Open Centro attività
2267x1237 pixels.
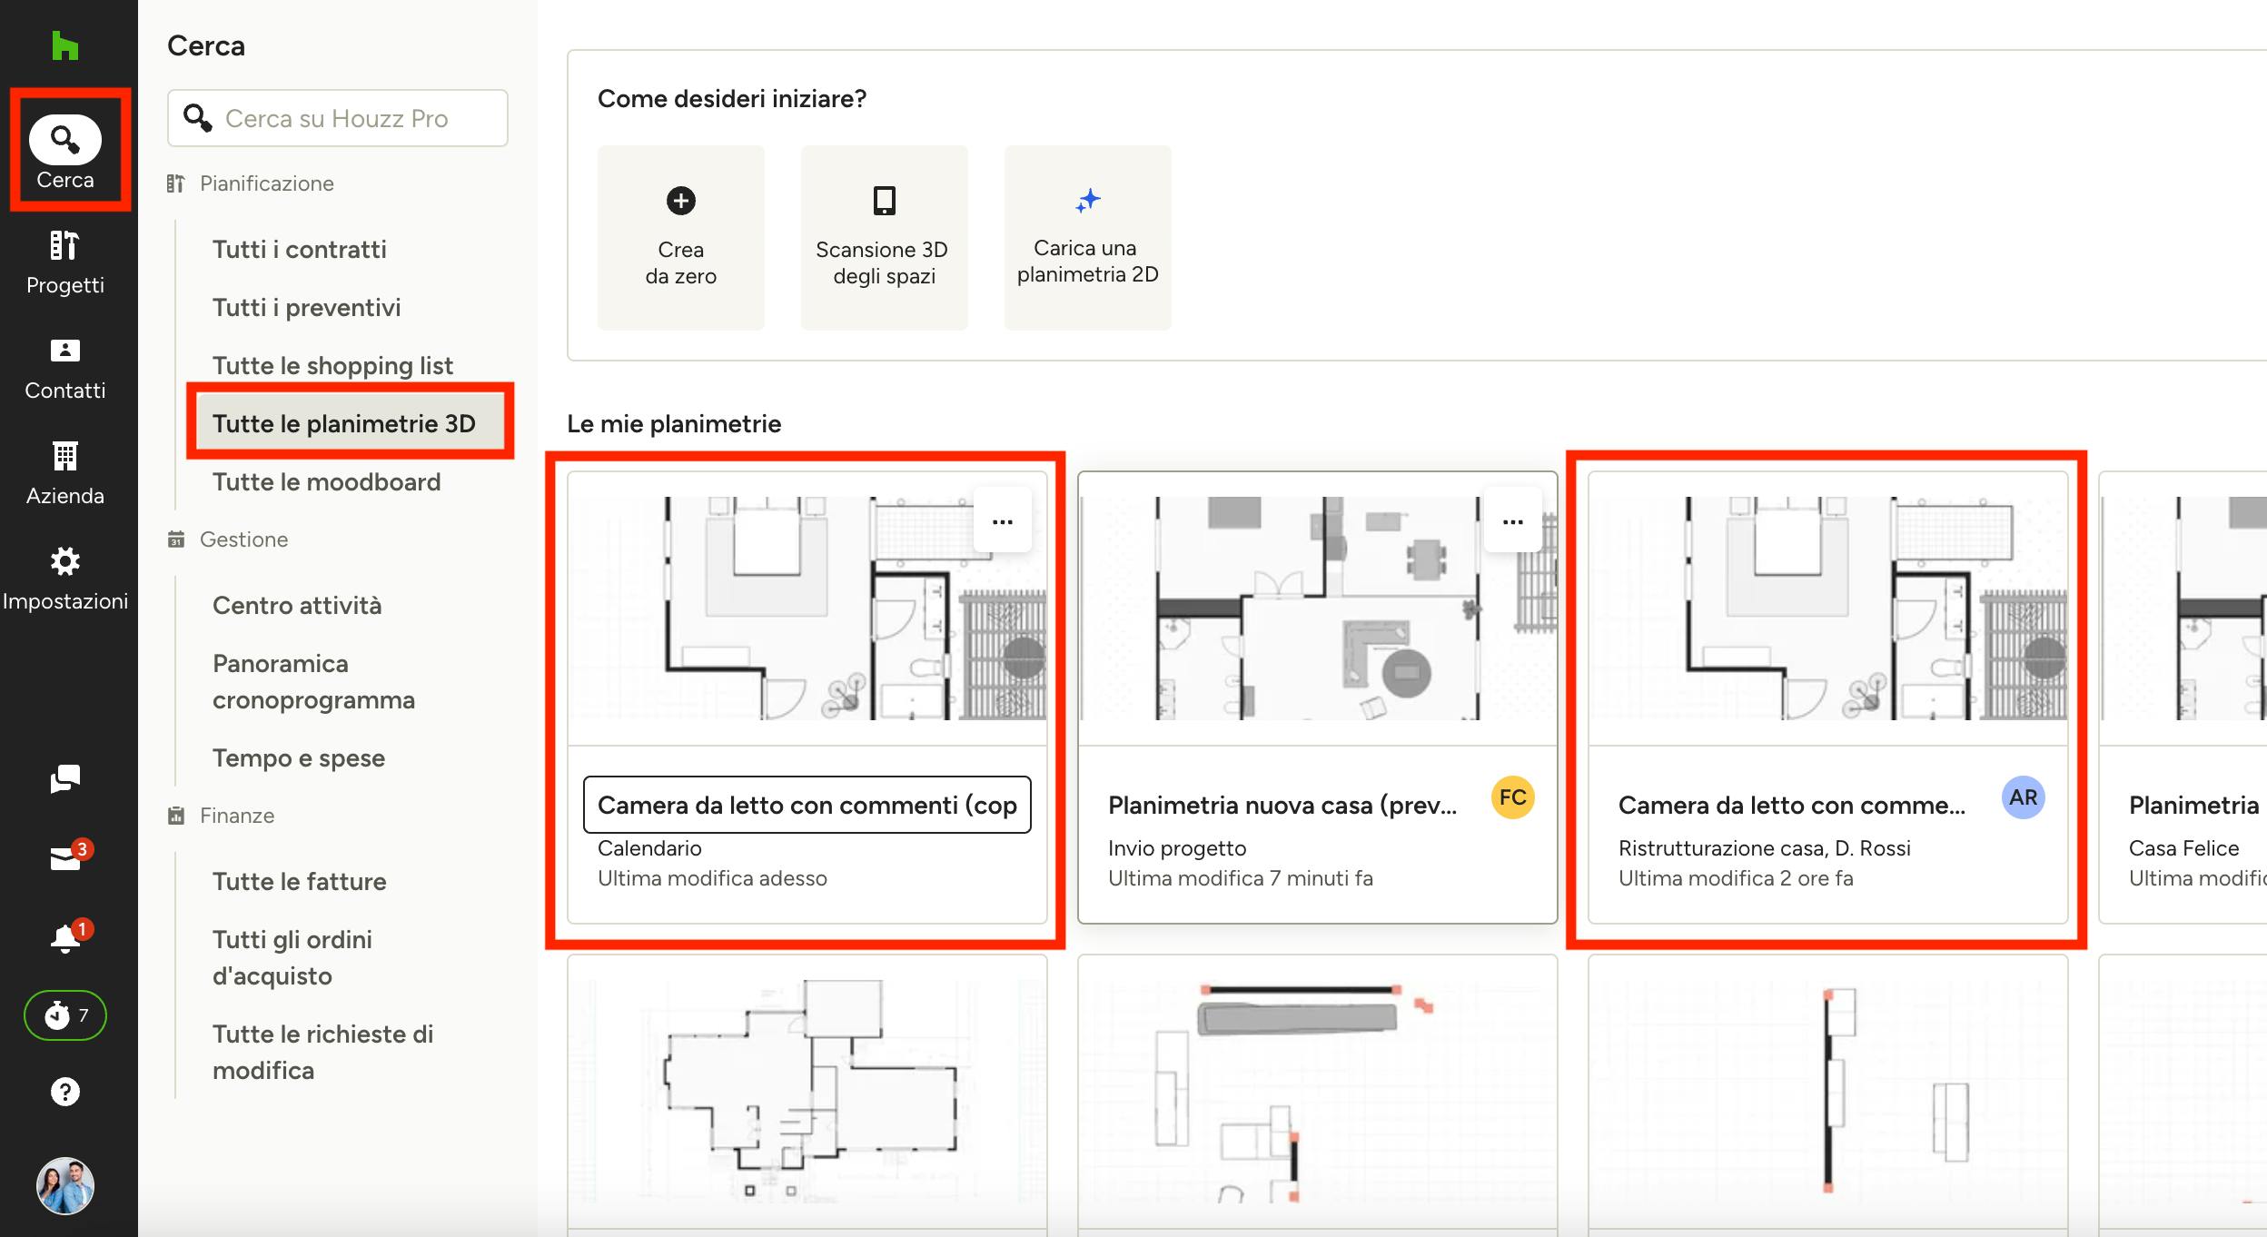[x=297, y=605]
